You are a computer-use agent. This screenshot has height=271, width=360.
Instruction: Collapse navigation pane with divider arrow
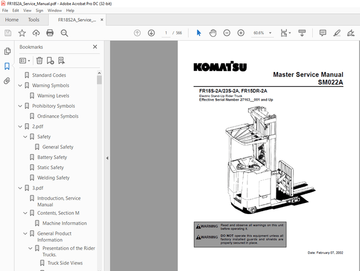pos(107,158)
